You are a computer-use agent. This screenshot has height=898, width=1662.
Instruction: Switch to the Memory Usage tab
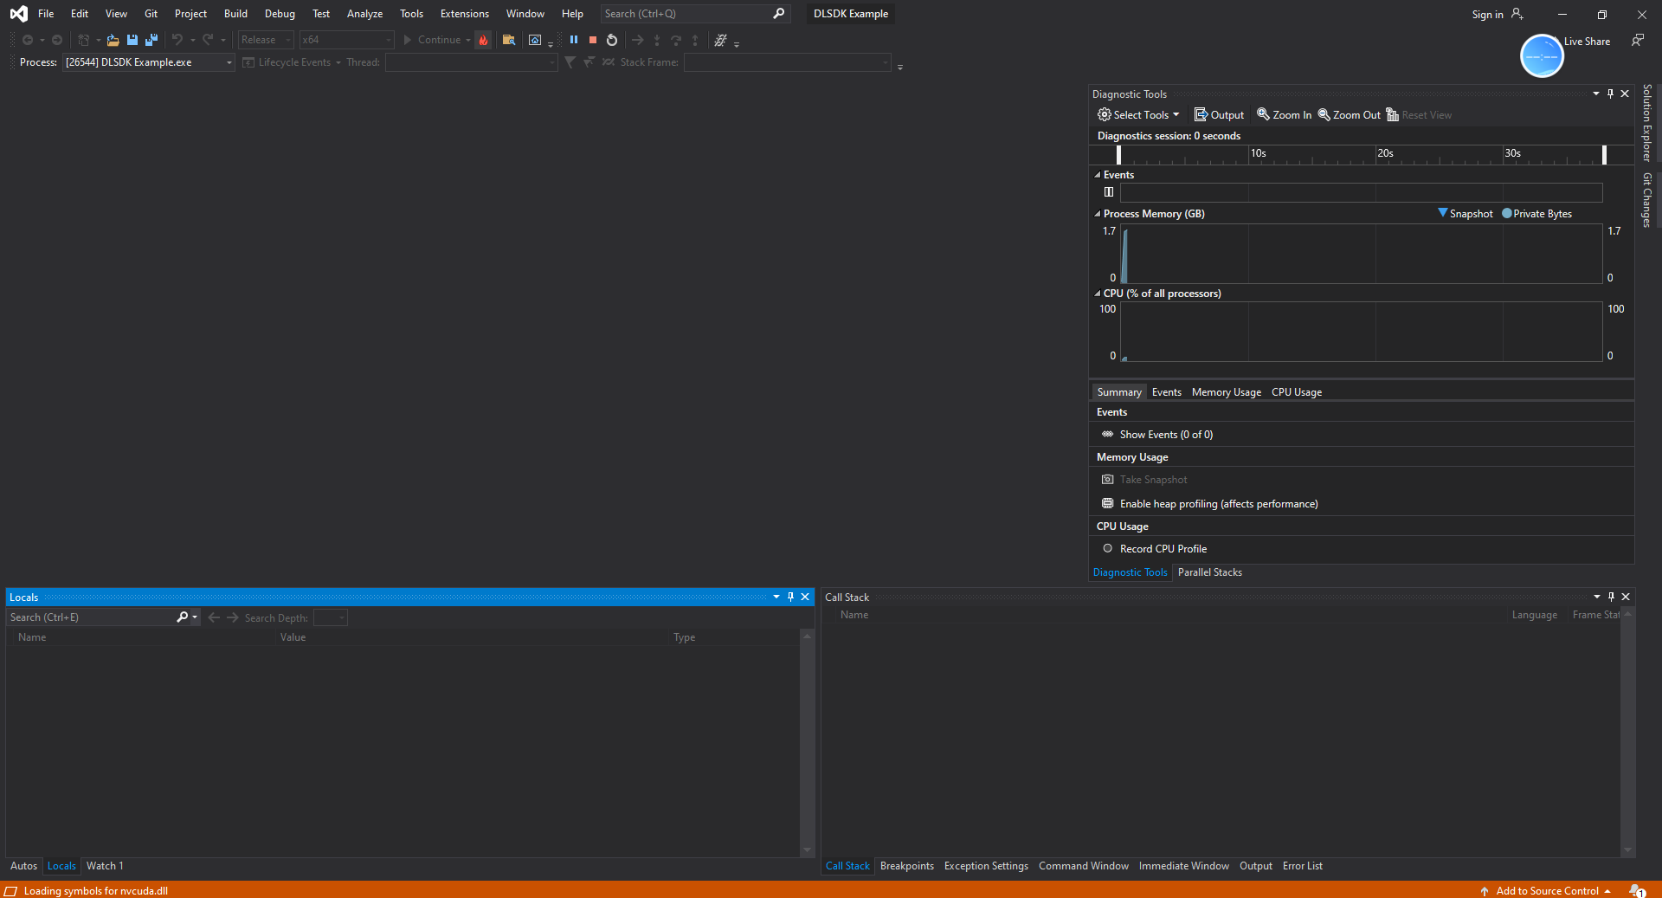coord(1227,392)
